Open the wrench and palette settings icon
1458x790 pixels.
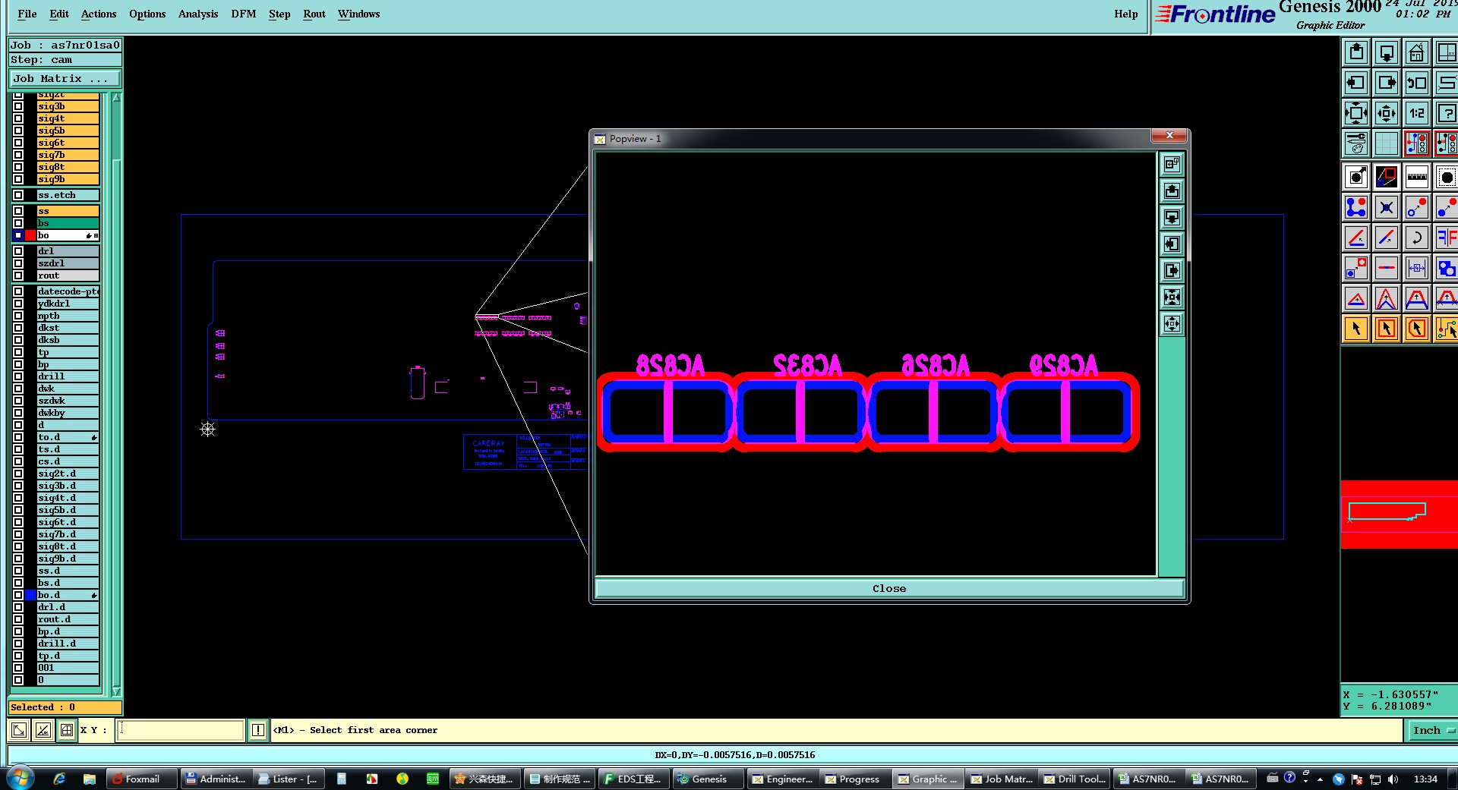click(x=1356, y=143)
